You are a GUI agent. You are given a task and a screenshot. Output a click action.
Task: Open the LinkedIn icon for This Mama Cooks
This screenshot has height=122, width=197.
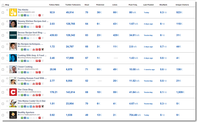click(x=31, y=106)
